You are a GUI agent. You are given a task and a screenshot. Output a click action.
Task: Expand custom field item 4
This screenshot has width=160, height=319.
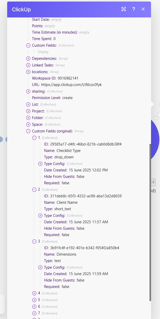34,293
